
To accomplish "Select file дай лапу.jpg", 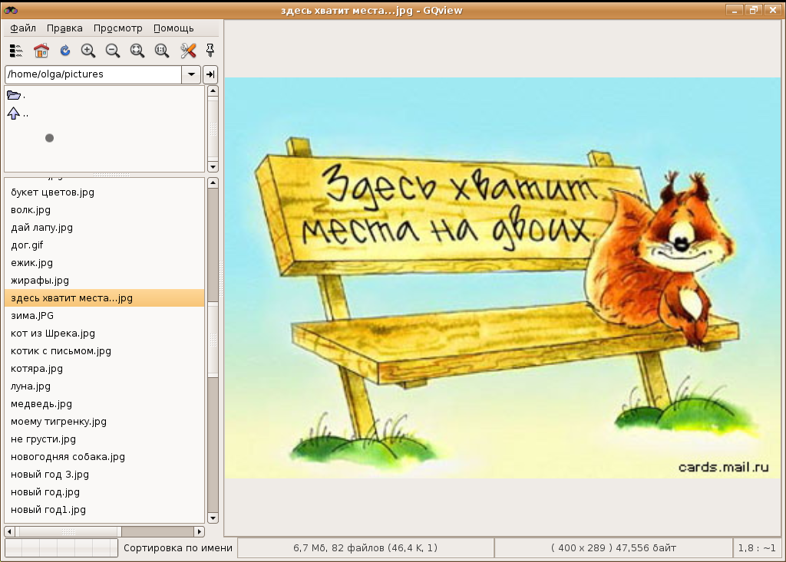I will pyautogui.click(x=104, y=228).
